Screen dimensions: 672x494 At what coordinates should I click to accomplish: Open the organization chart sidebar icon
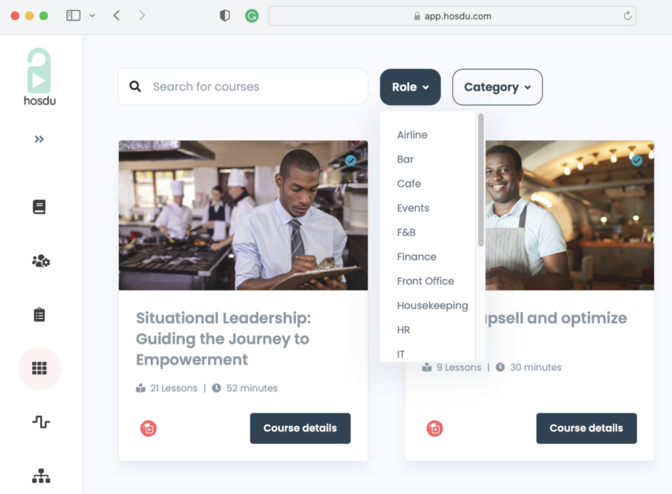coord(41,476)
